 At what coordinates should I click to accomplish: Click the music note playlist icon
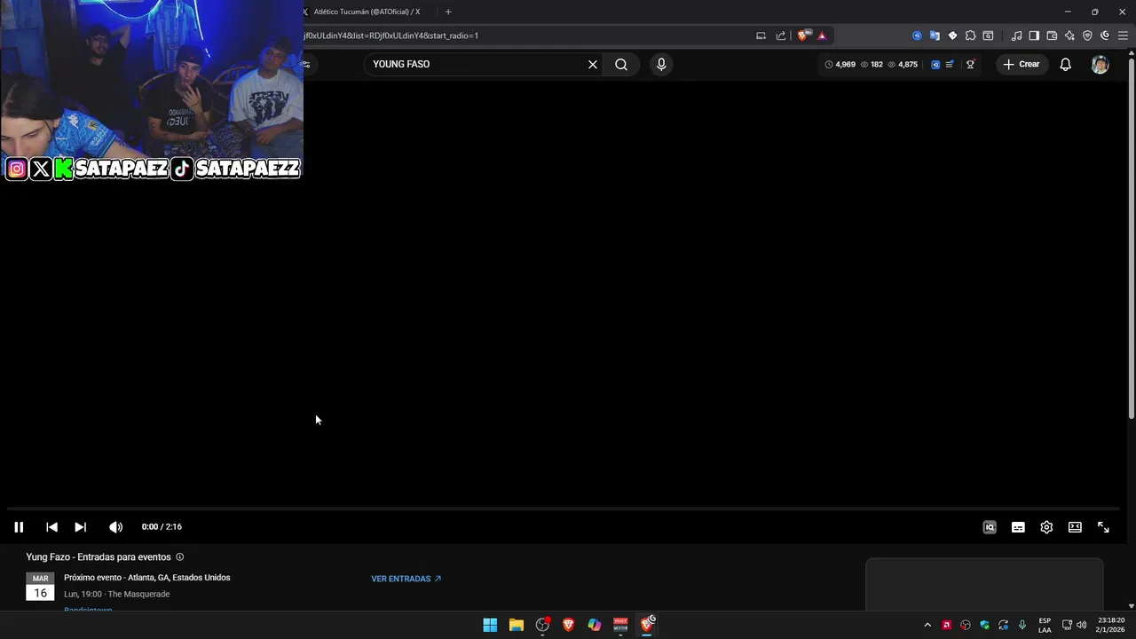[1016, 35]
